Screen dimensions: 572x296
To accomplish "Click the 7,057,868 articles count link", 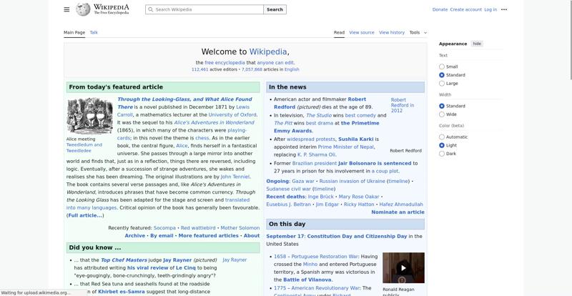I will 252,69.
